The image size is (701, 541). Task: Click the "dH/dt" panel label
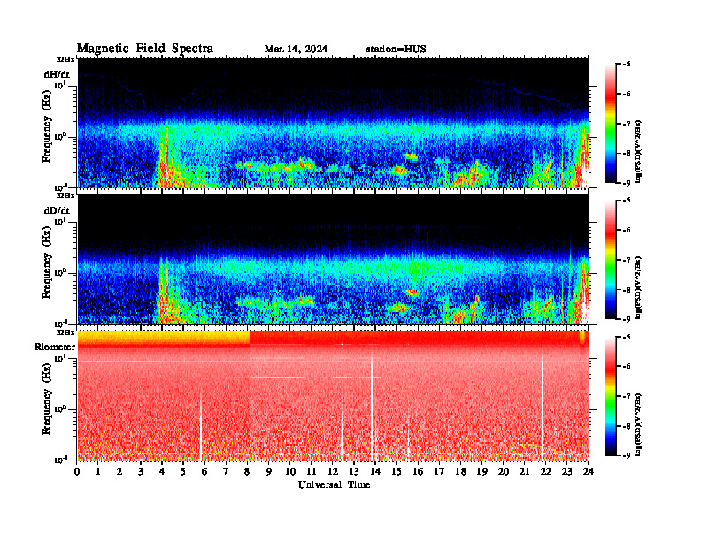pos(58,74)
